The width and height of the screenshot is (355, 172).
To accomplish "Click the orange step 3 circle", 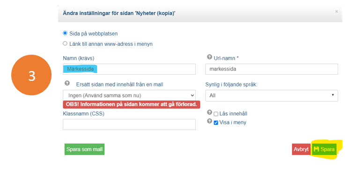I will click(31, 75).
